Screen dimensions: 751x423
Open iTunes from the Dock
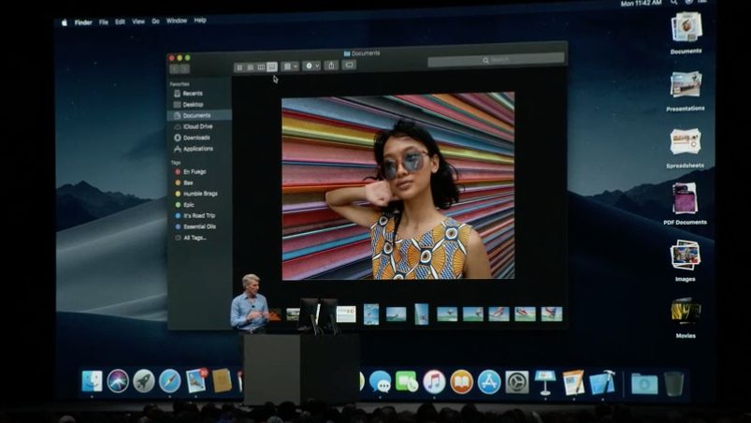click(x=434, y=382)
